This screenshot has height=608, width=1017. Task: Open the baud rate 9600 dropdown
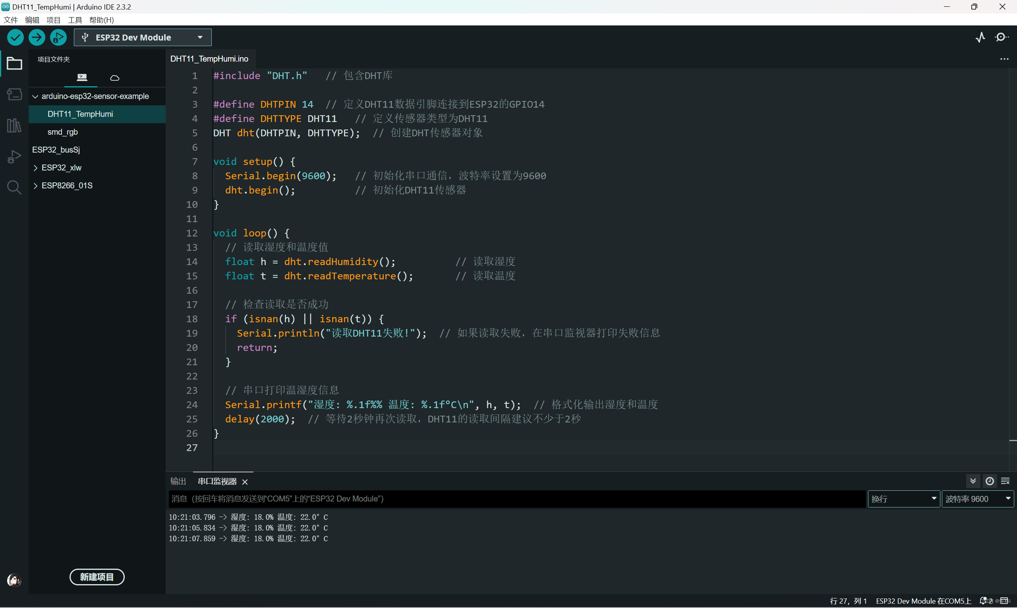pos(977,499)
